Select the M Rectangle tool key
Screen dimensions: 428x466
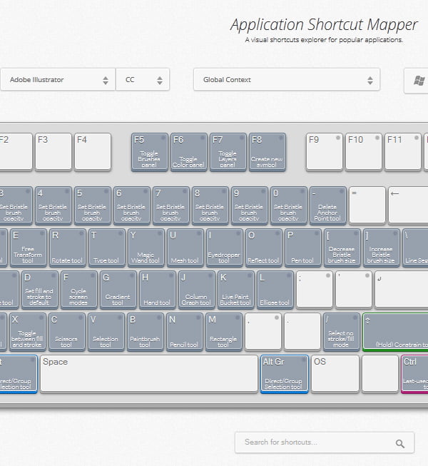[x=224, y=332]
